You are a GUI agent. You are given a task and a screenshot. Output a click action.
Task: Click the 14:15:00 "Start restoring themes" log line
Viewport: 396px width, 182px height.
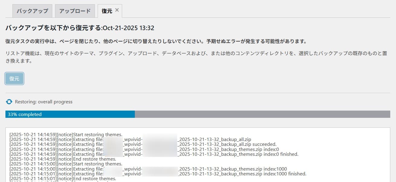coord(66,164)
